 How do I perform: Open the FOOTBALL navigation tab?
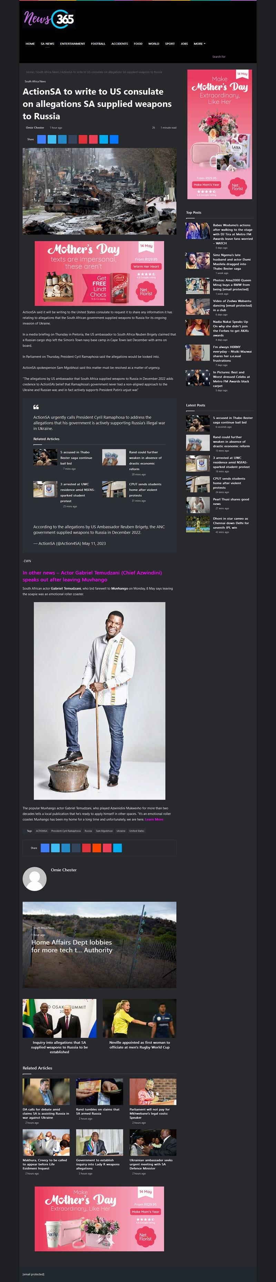pos(98,44)
